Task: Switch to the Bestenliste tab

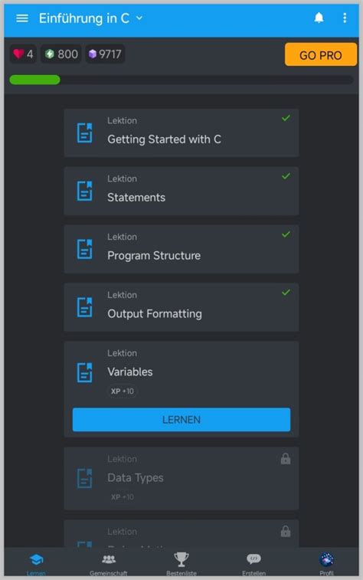Action: (x=181, y=564)
